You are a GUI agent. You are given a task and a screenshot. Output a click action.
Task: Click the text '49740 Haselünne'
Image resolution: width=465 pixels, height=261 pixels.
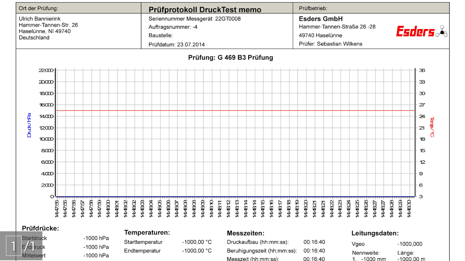pyautogui.click(x=320, y=35)
